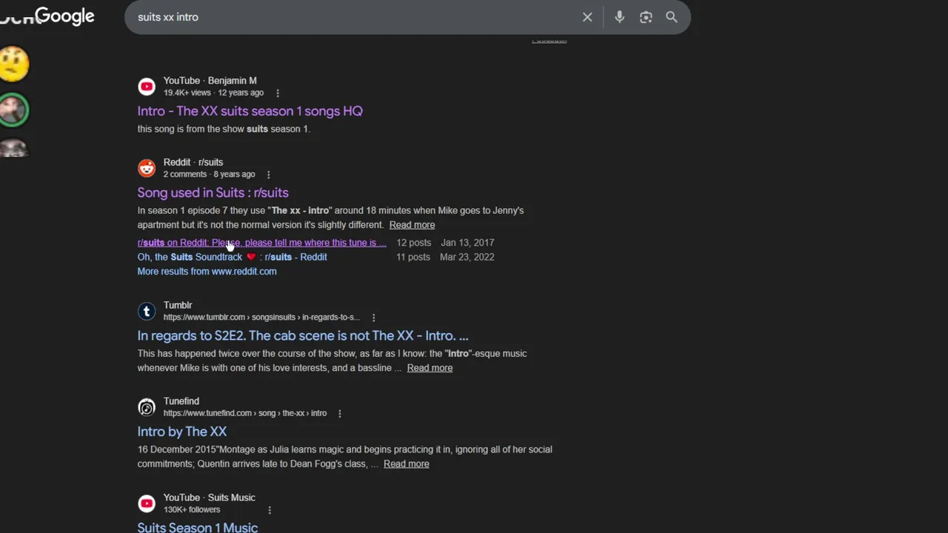Open the three-dot menu for the Tumblr result
The width and height of the screenshot is (948, 533).
(x=373, y=318)
